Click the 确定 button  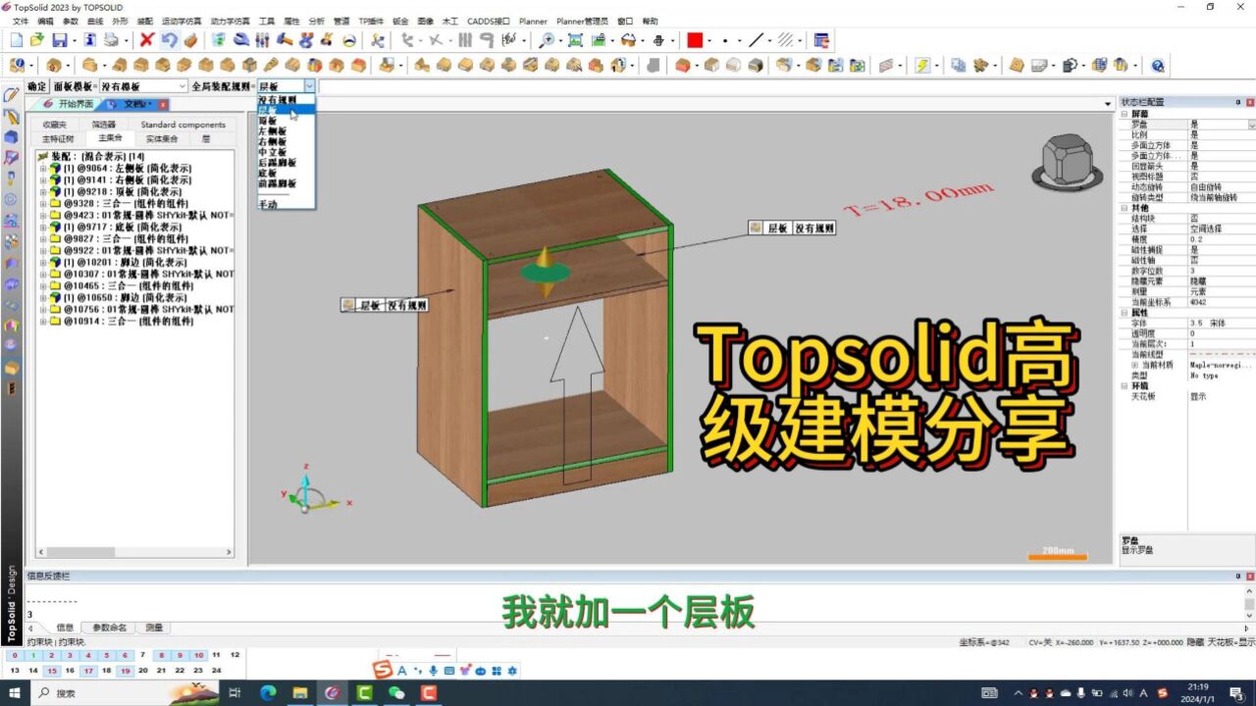click(x=36, y=86)
